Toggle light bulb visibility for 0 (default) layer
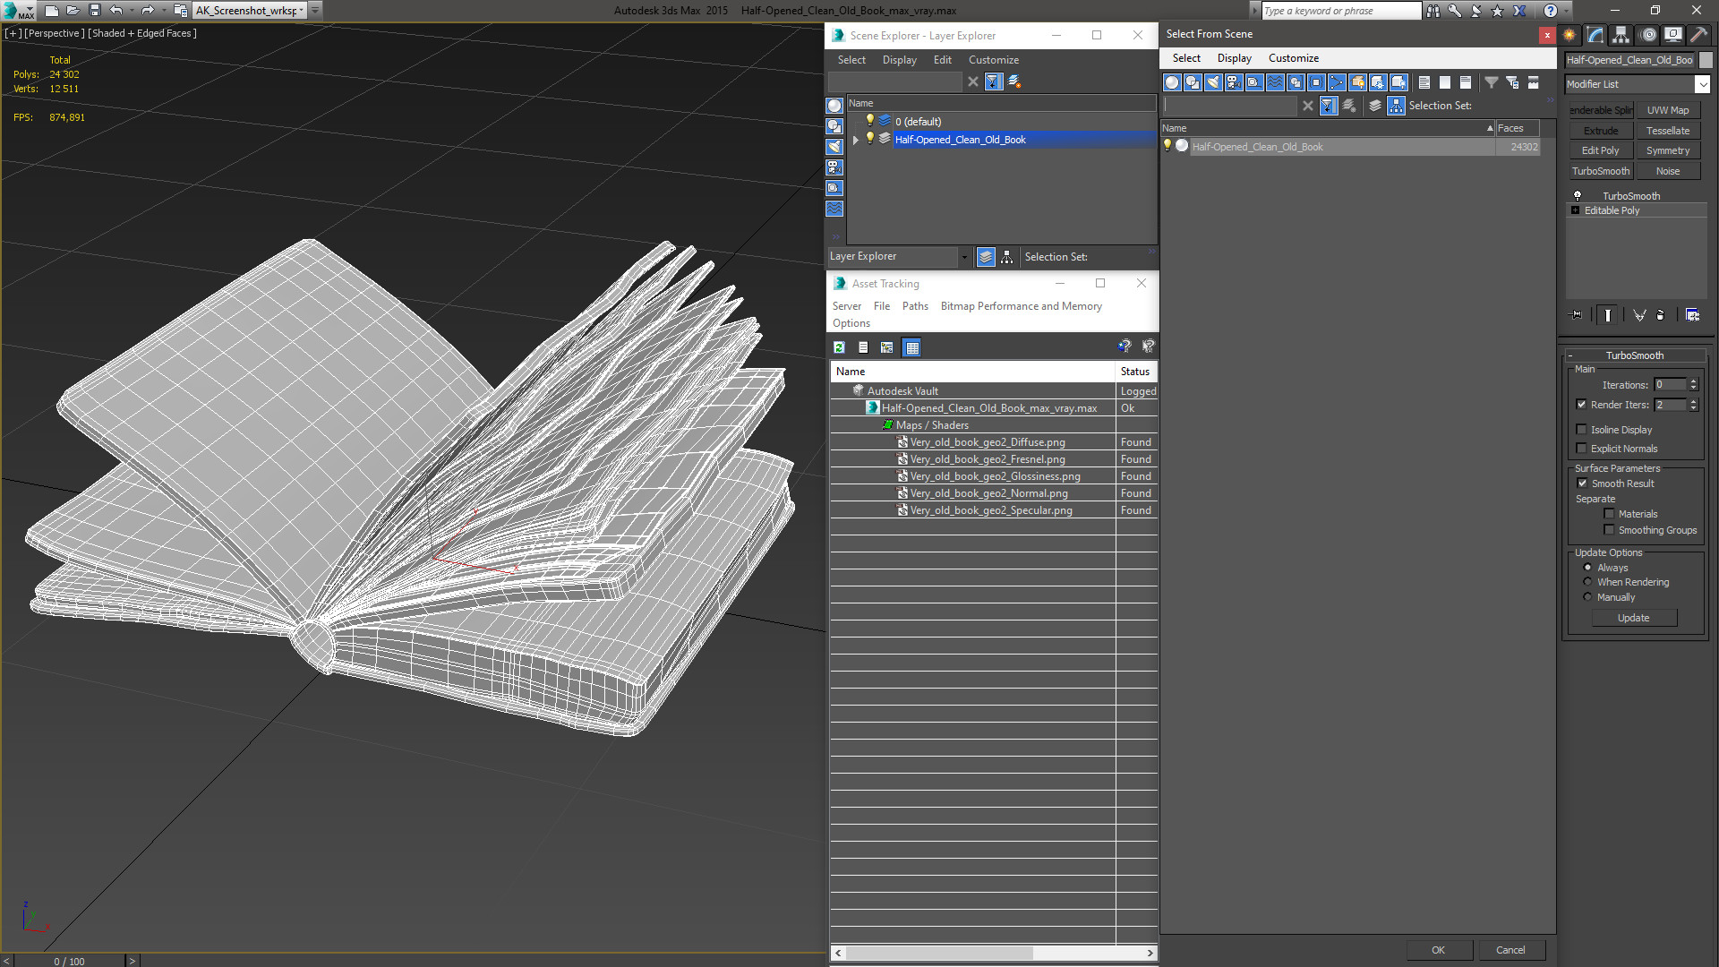 pyautogui.click(x=868, y=121)
